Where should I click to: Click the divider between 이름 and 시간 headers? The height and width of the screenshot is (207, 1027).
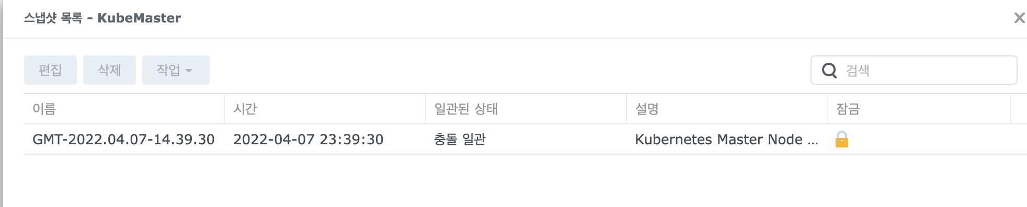[x=224, y=109]
